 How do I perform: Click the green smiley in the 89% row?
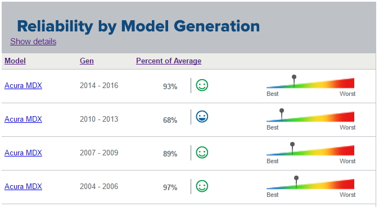click(x=202, y=153)
